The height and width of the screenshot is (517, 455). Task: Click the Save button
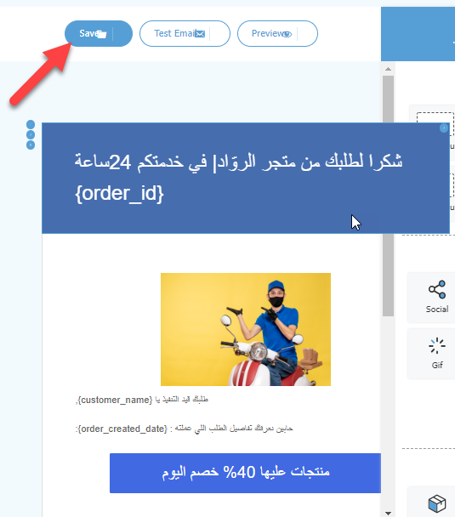coord(99,34)
